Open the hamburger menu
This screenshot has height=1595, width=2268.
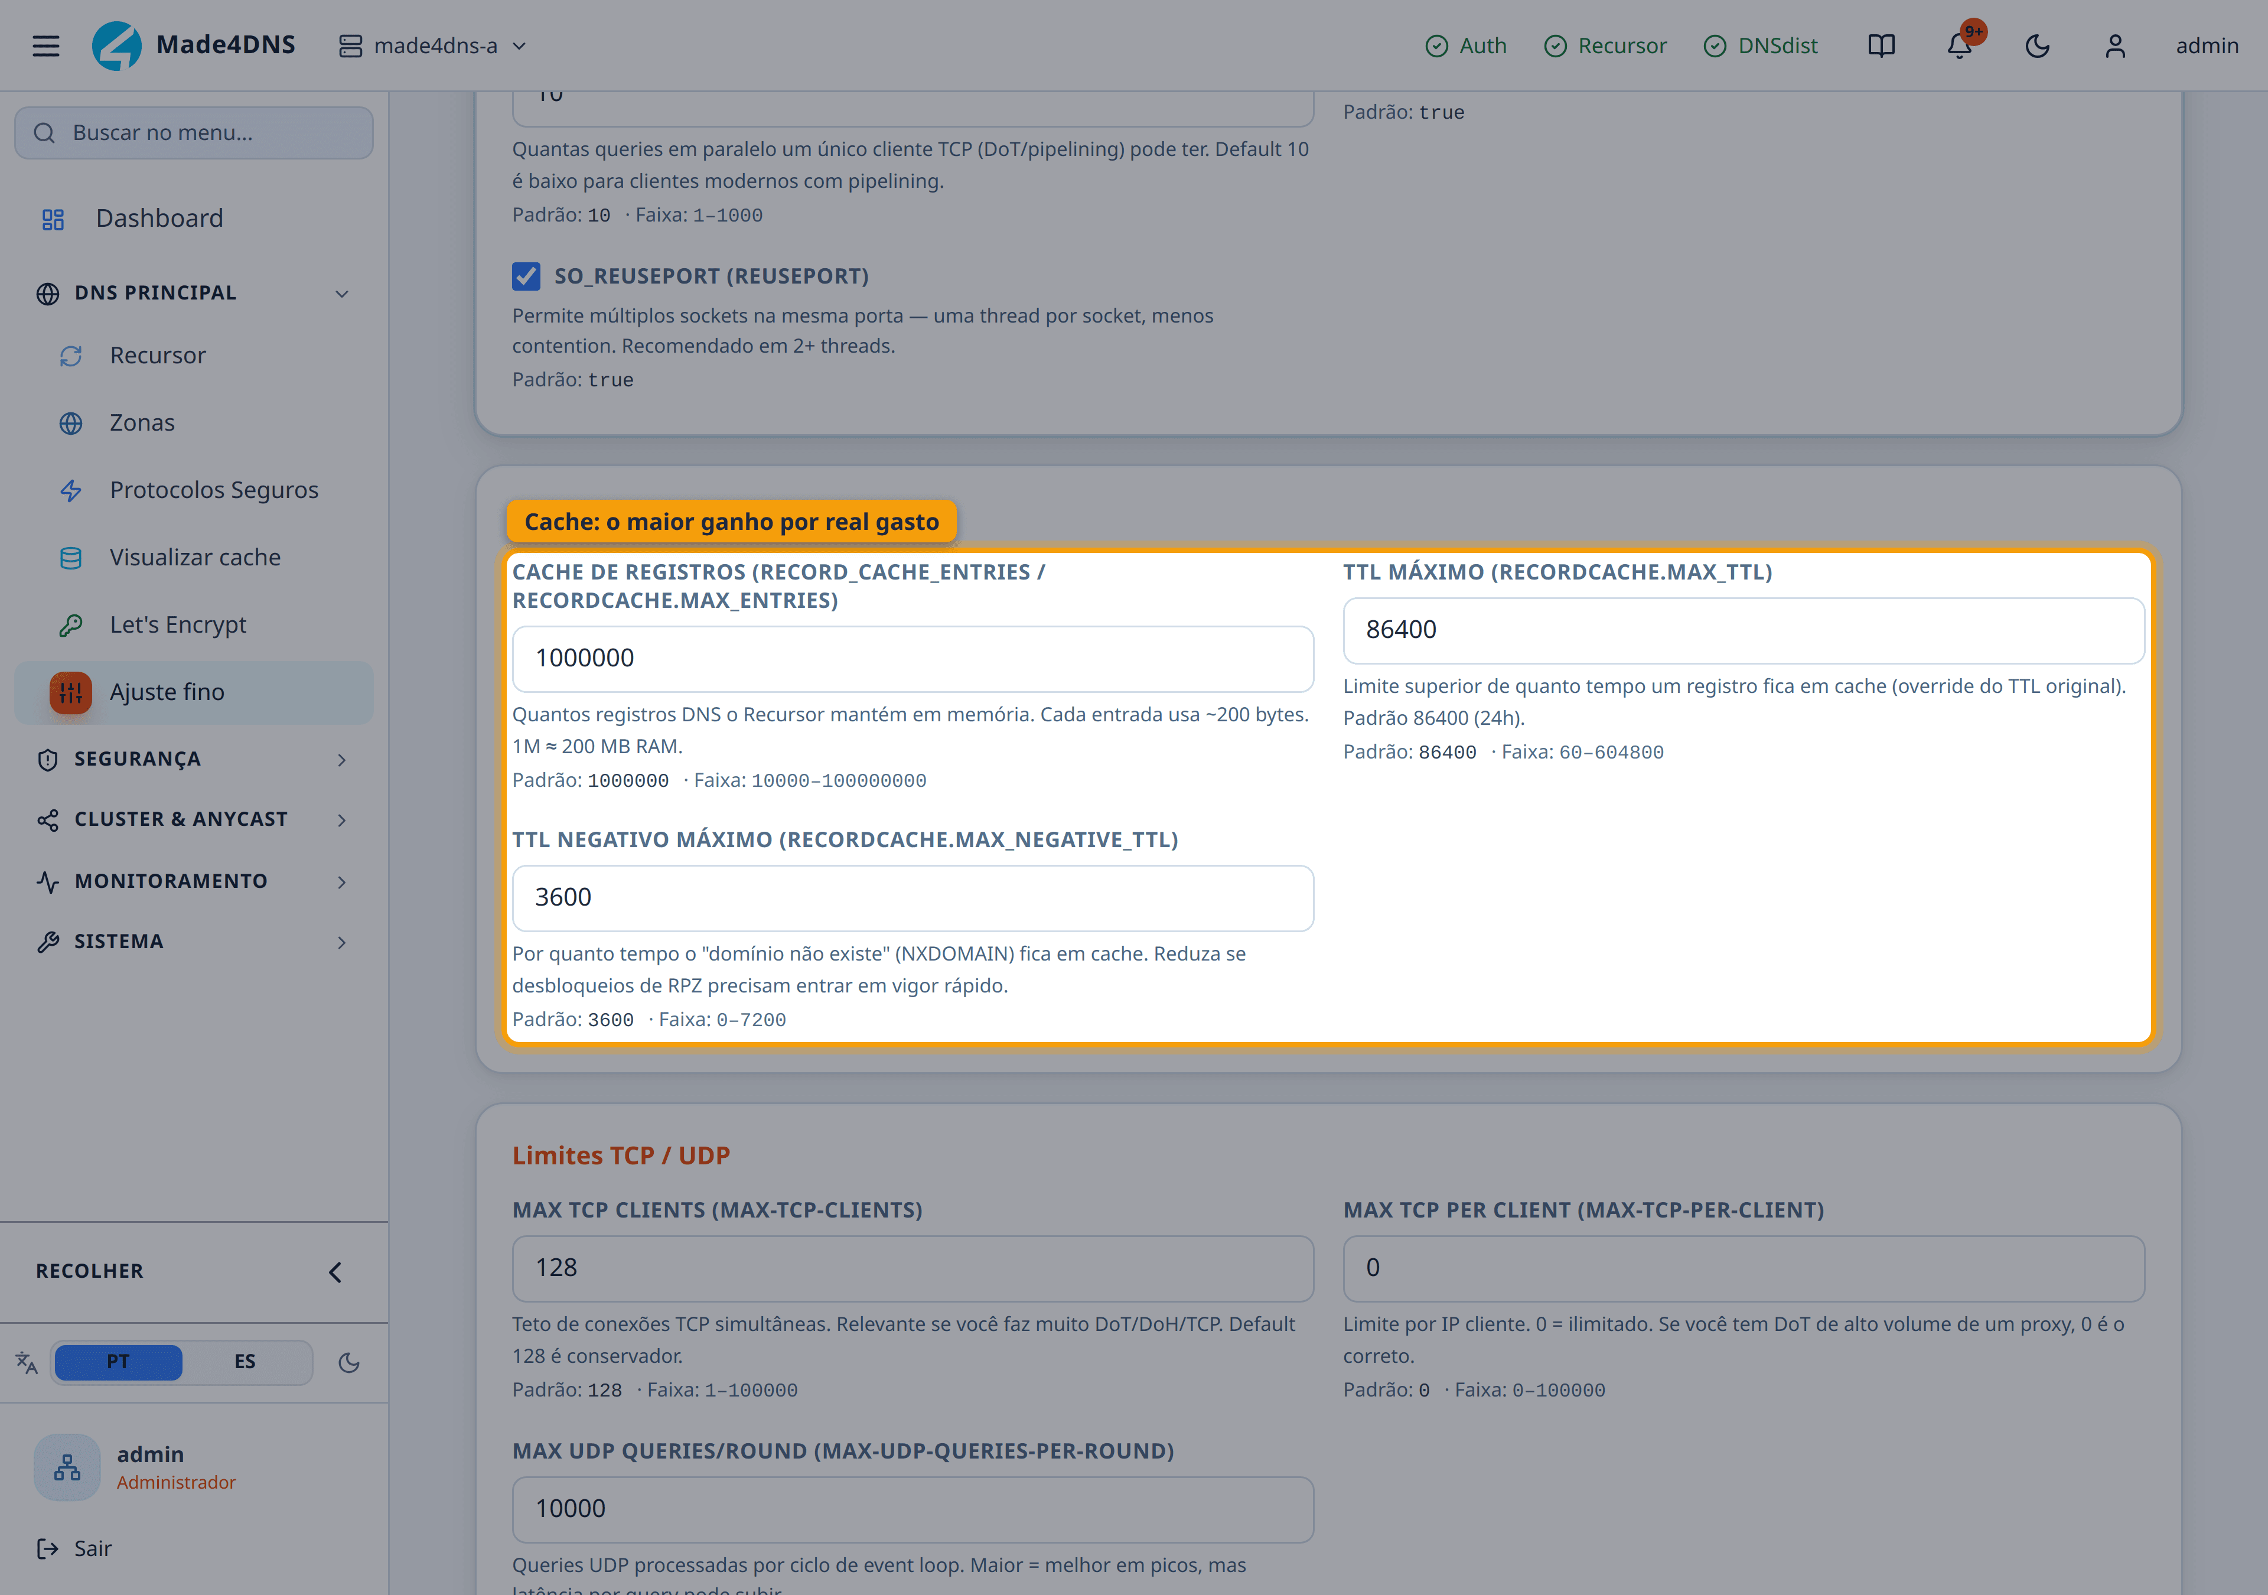(x=45, y=45)
